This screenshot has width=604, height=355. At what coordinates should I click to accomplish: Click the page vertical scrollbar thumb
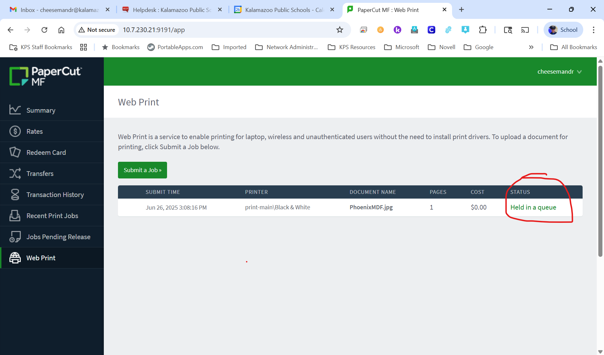600,161
